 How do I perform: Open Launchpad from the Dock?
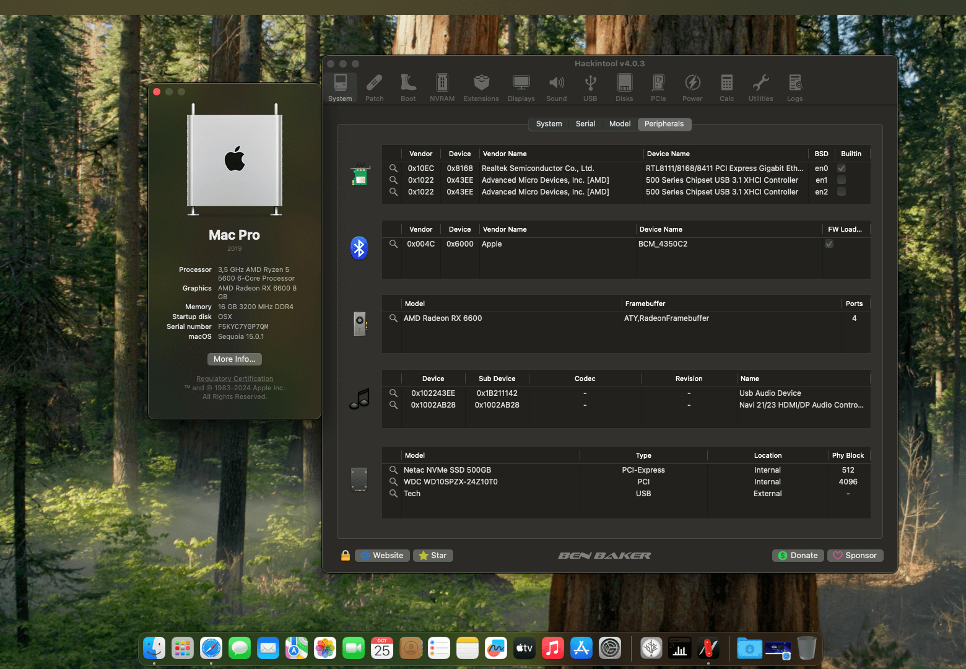pos(183,649)
